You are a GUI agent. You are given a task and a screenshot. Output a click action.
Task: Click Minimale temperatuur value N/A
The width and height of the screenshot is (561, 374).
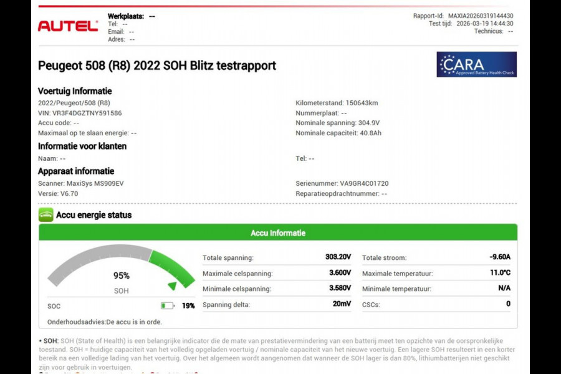[504, 288]
